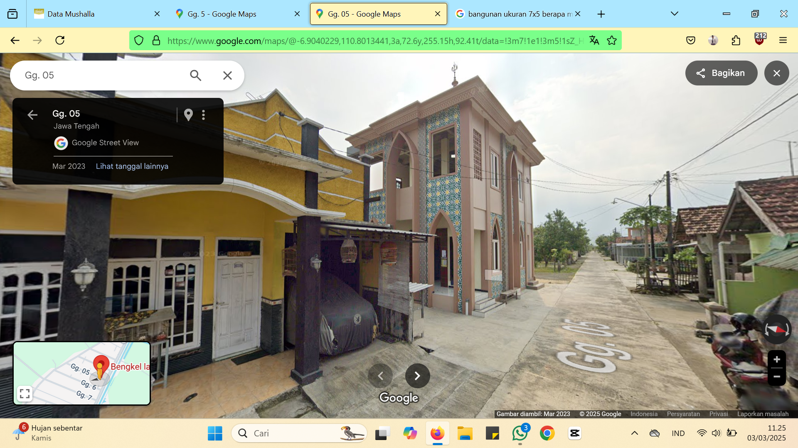Click the Street View compass control
Viewport: 798px width, 448px height.
point(776,329)
